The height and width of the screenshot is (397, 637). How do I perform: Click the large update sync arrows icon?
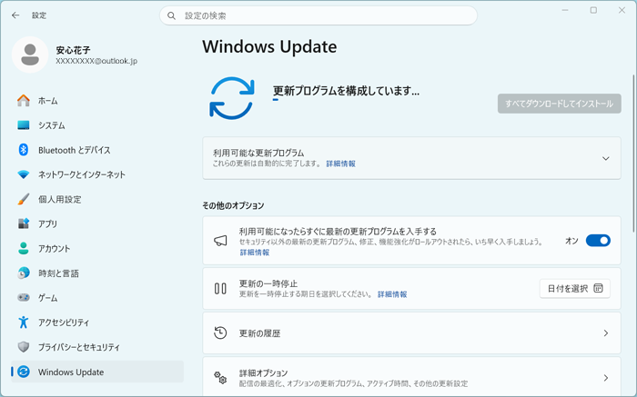pos(232,98)
